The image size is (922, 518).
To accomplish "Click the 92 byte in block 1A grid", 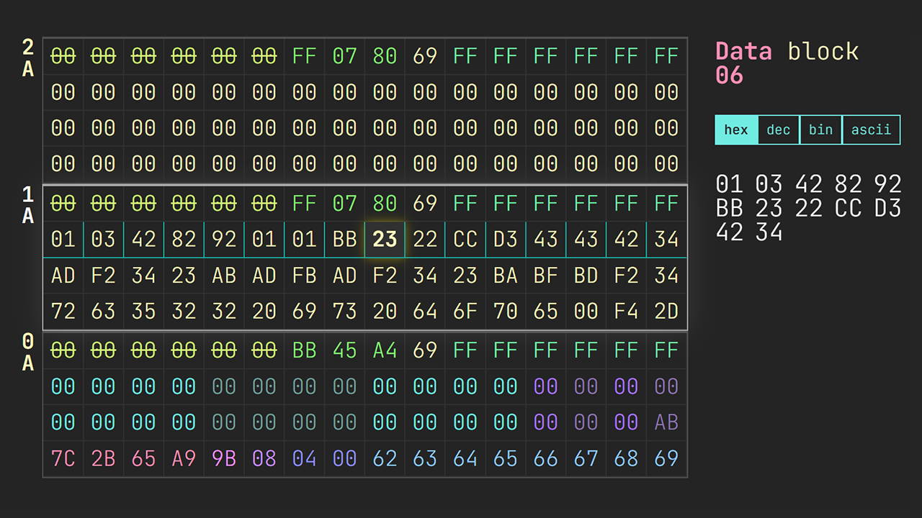I will [224, 239].
